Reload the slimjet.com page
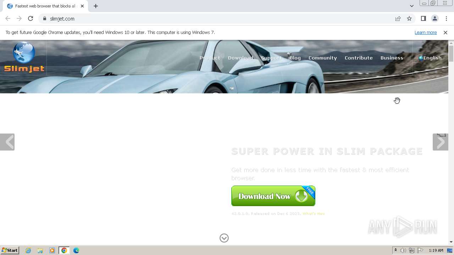The width and height of the screenshot is (454, 255). [x=31, y=18]
